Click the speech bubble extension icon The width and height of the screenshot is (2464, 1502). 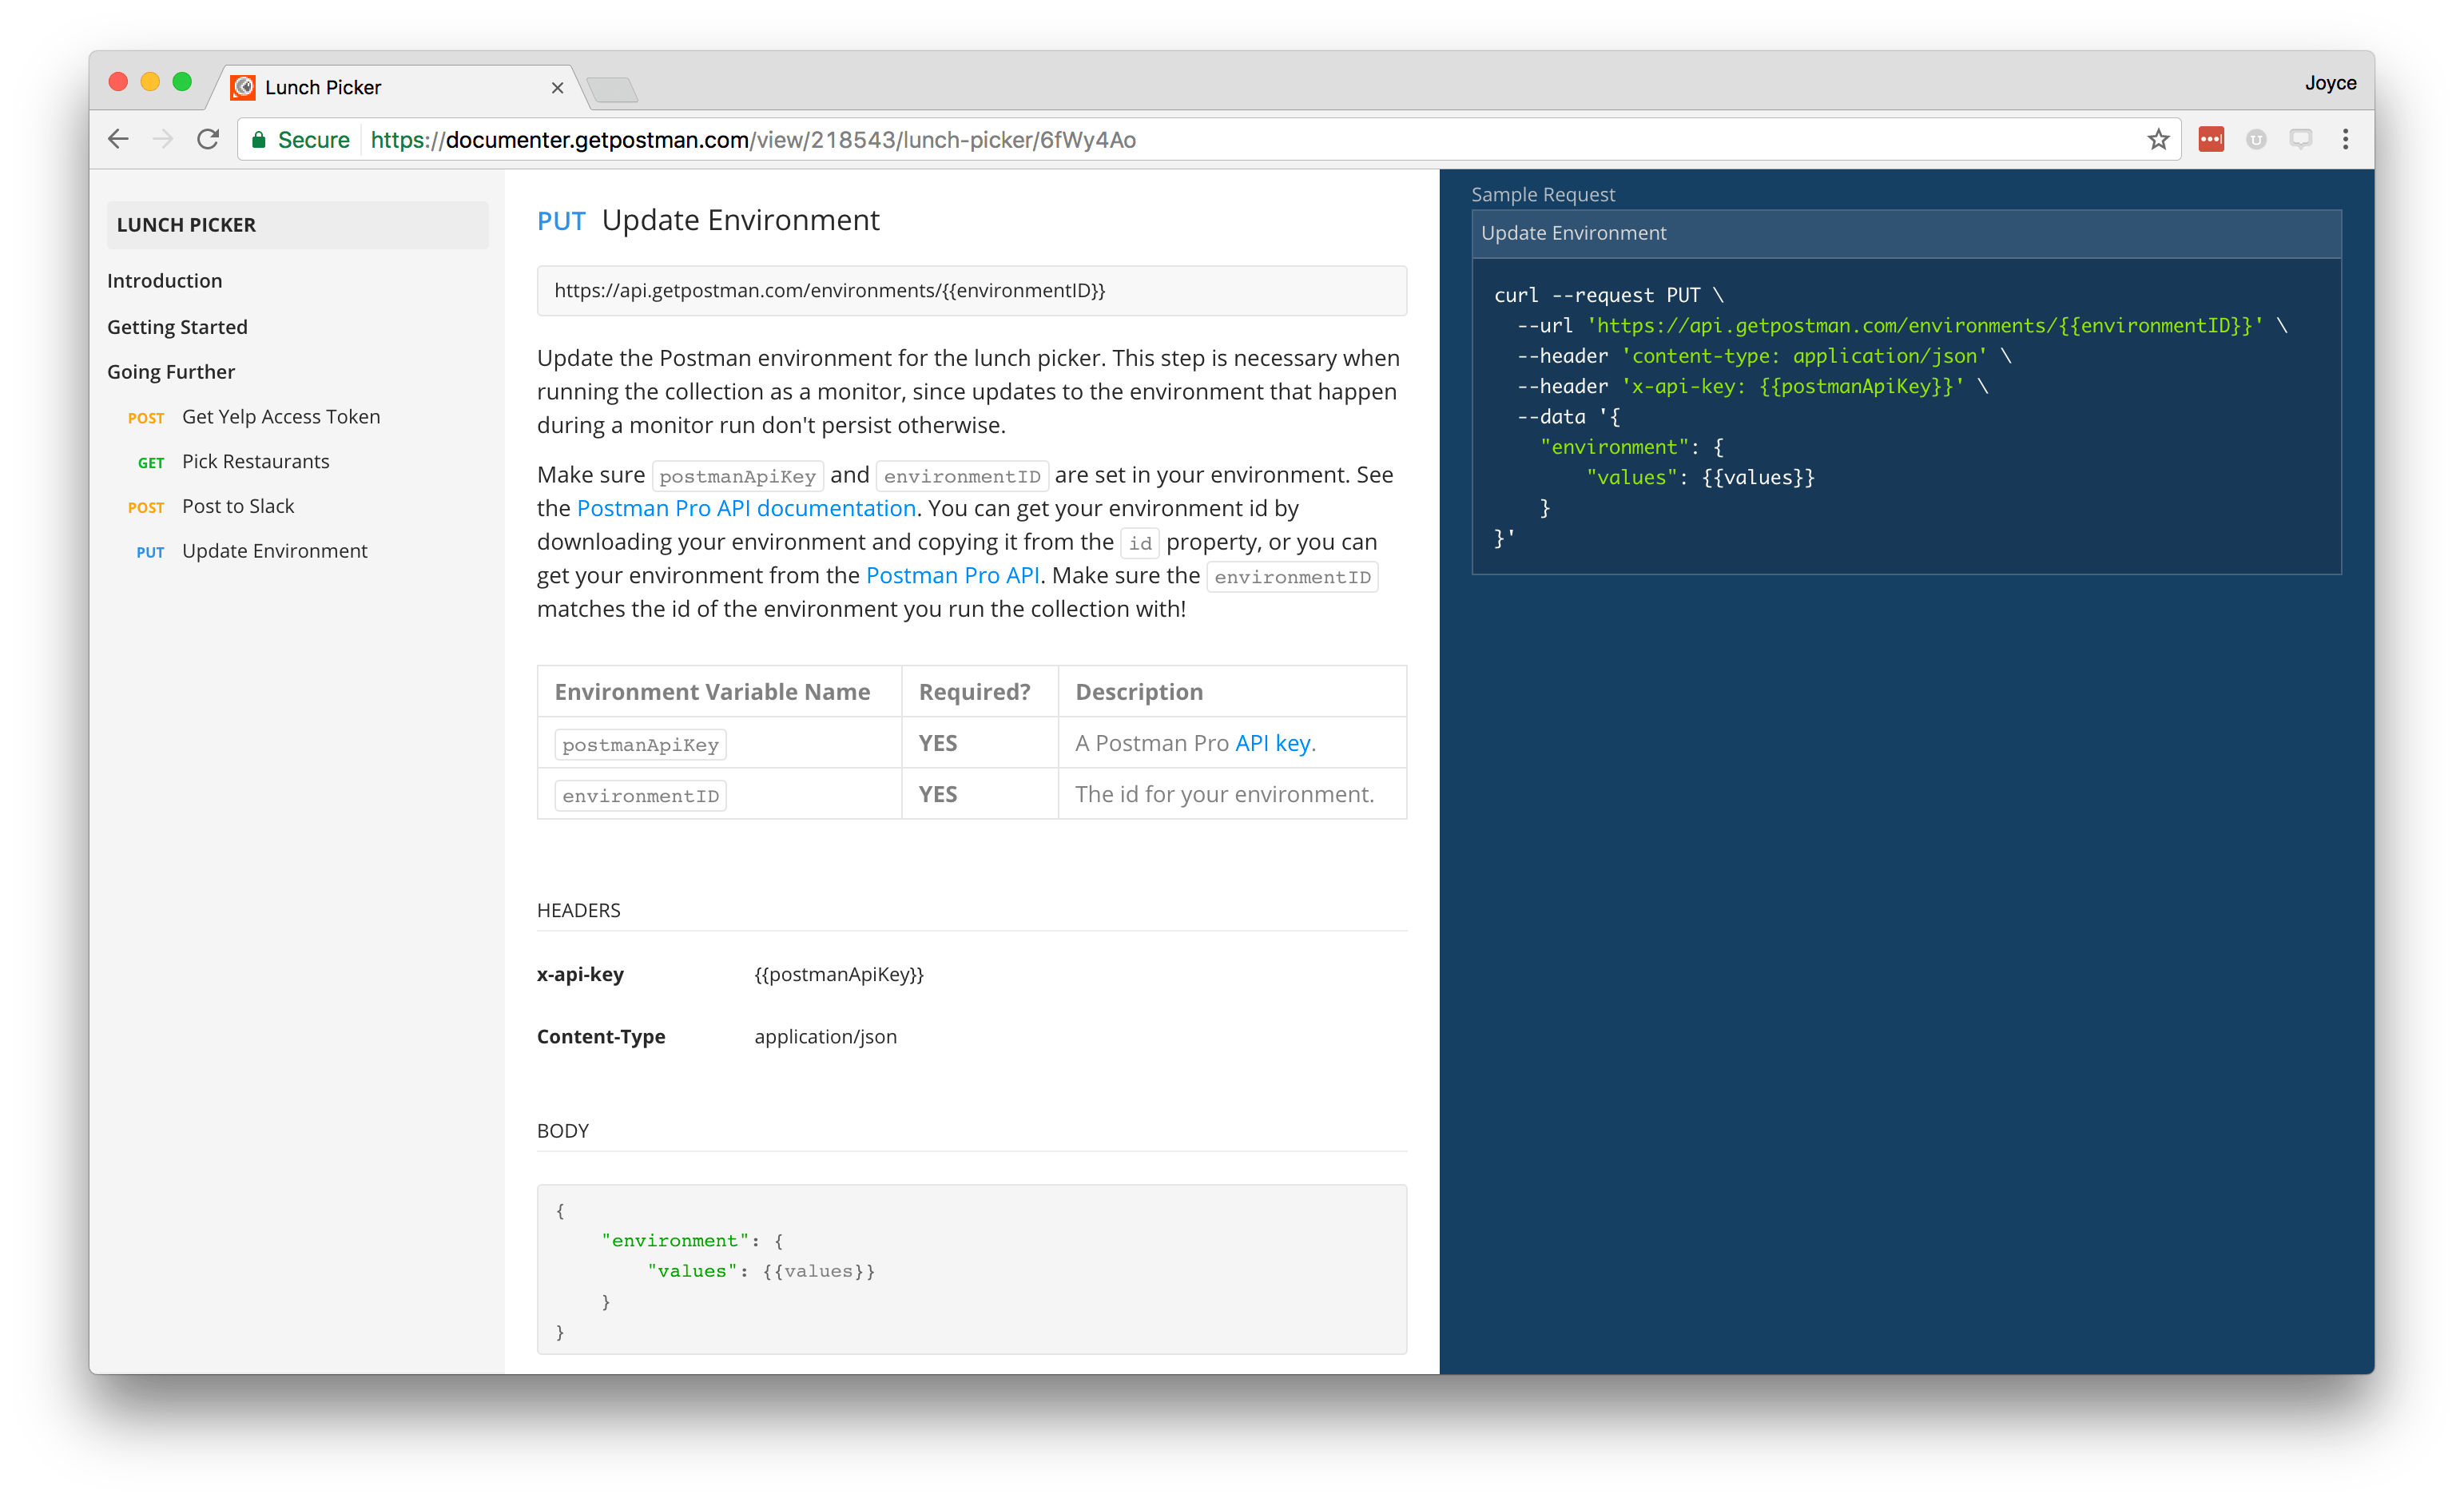pos(2301,139)
